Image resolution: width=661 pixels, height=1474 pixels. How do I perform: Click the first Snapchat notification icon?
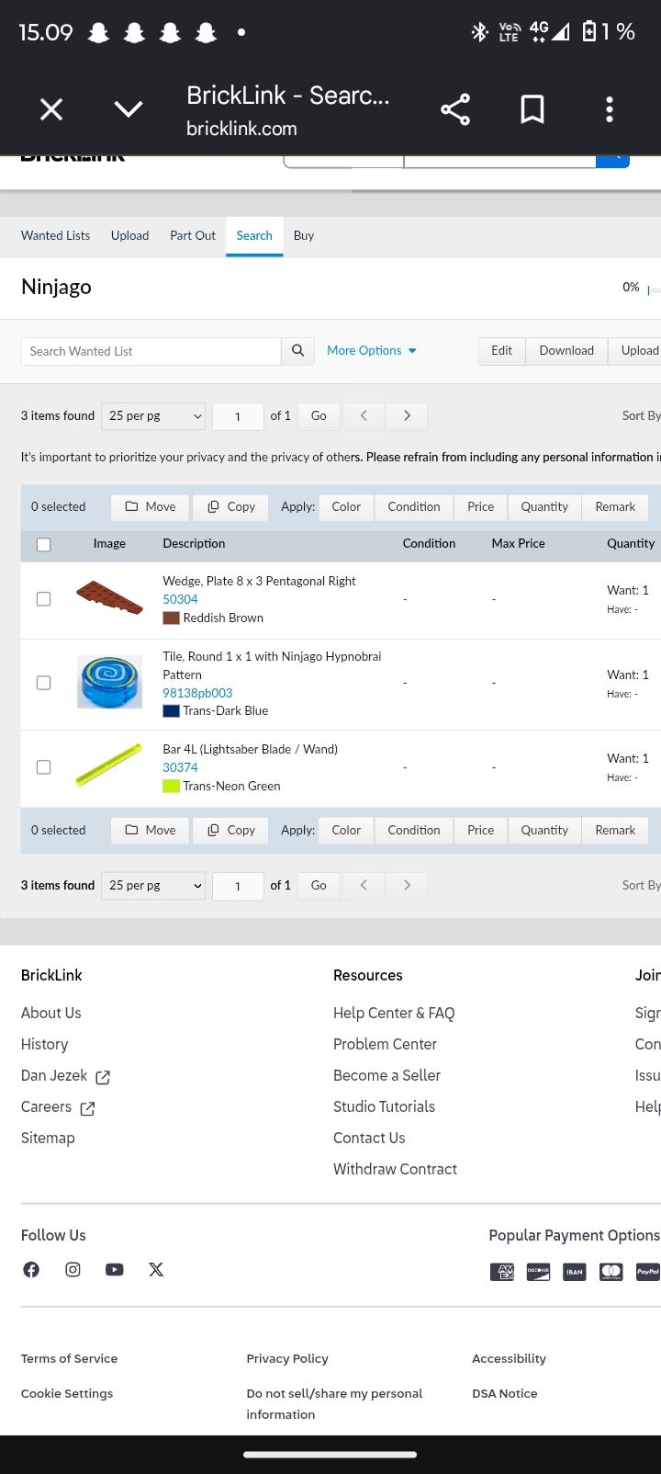tap(98, 33)
